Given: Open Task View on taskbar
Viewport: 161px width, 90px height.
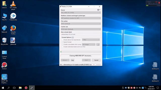Looking at the screenshot, I should (14, 88).
